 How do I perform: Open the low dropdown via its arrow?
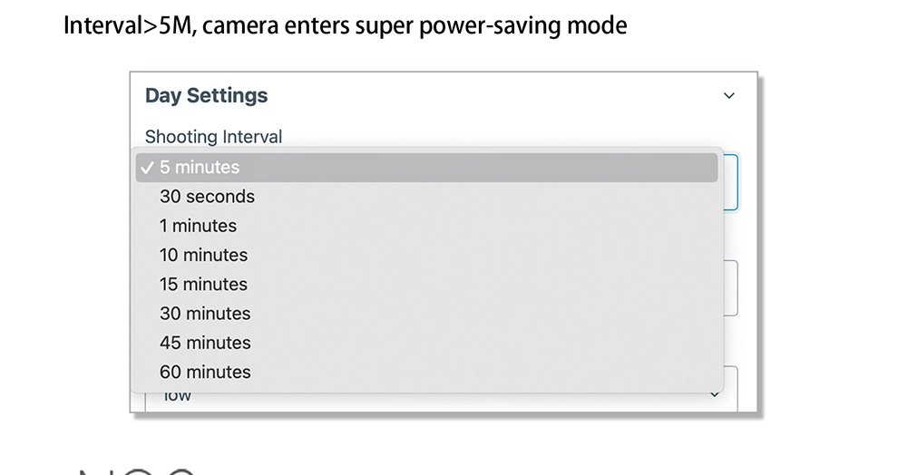pos(715,395)
